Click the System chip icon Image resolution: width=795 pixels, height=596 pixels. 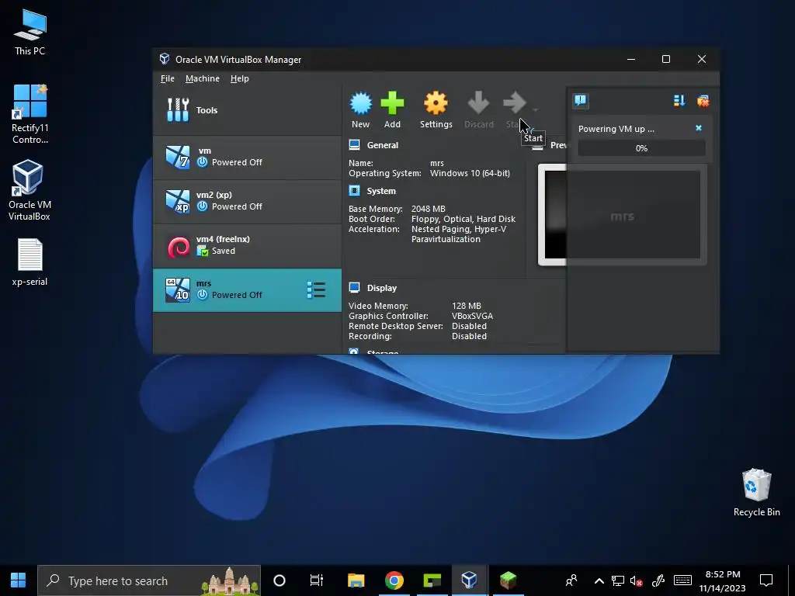pyautogui.click(x=354, y=191)
